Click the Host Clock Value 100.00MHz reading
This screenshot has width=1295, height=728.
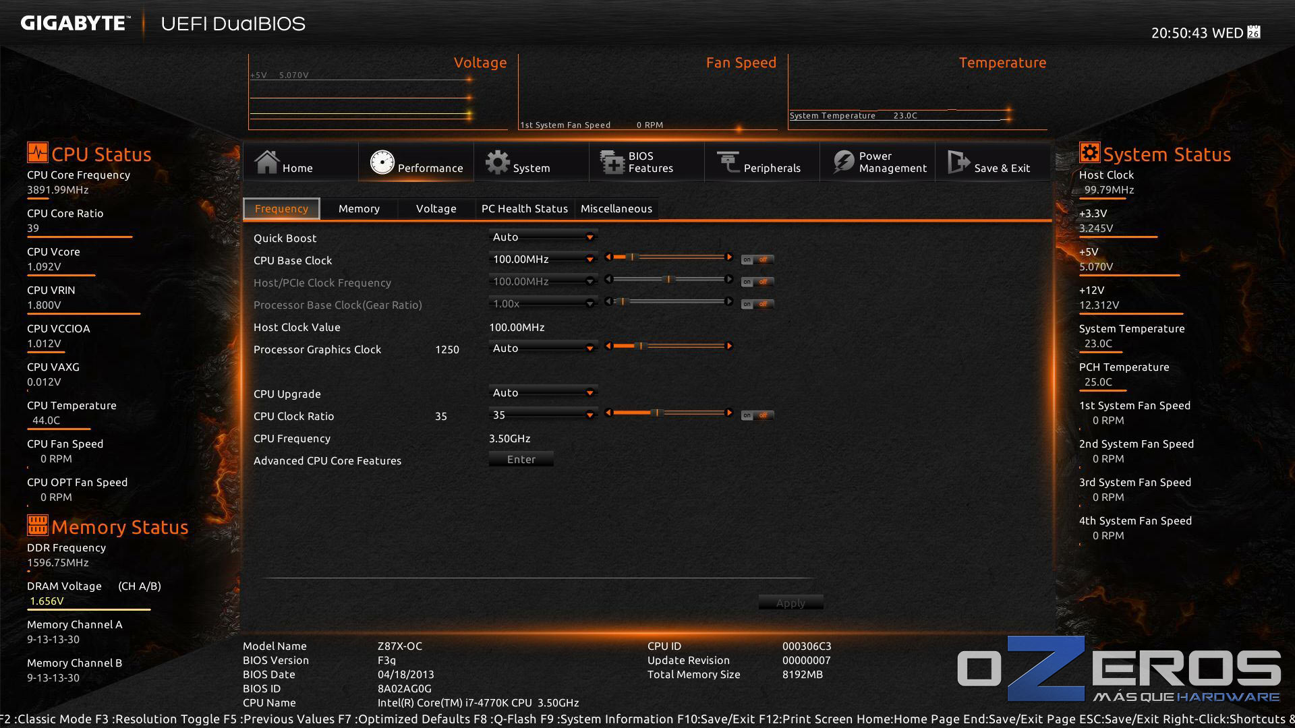pos(516,327)
